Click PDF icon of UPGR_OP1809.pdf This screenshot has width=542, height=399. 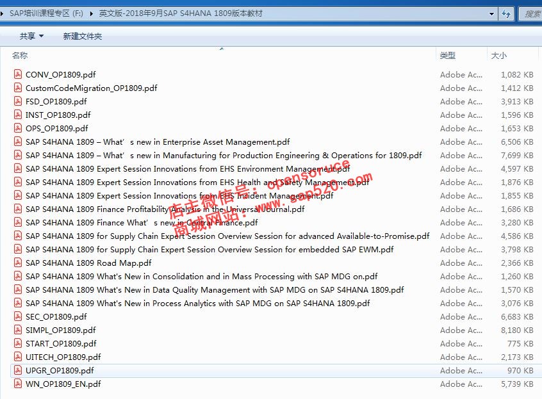click(18, 371)
